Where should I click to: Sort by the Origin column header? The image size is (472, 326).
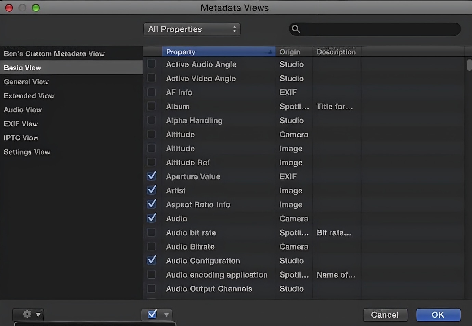294,52
